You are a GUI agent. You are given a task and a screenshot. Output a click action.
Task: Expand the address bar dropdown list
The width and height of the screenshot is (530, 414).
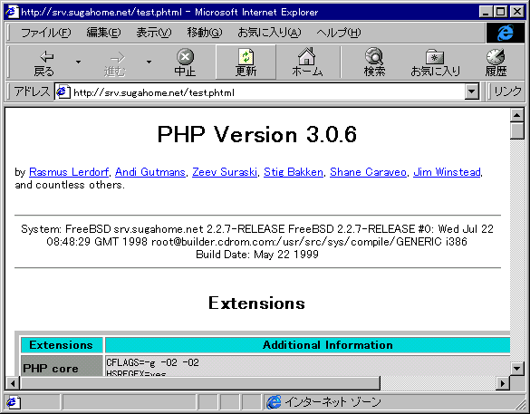(472, 91)
